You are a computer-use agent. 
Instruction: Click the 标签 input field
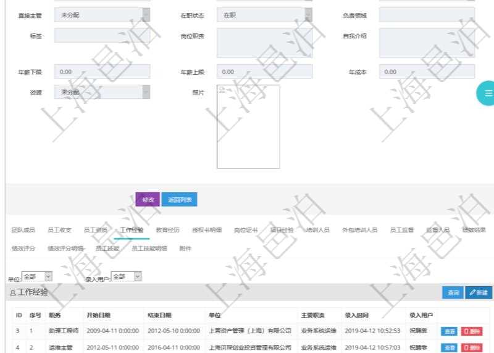(102, 35)
